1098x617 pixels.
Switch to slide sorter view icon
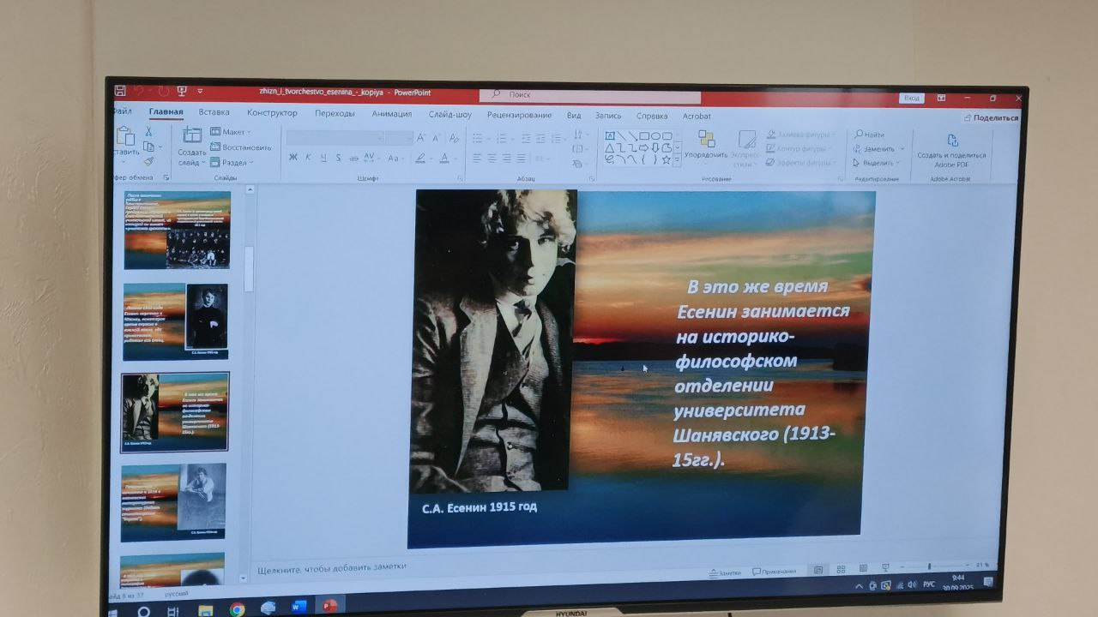tap(841, 569)
